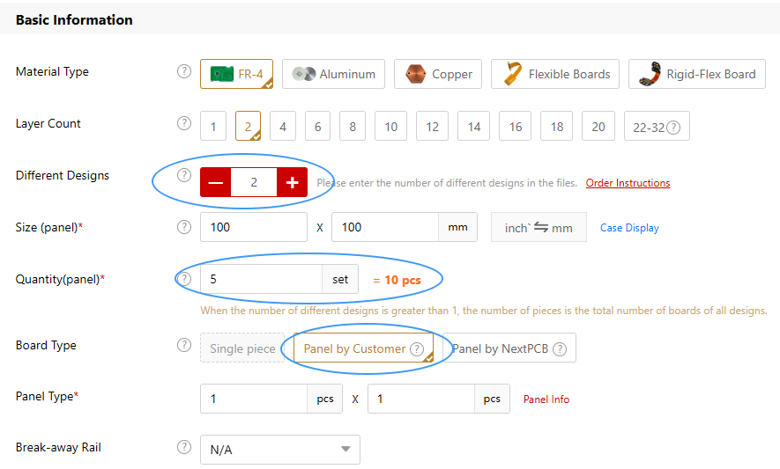780x469 pixels.
Task: Click help icon next to Size (panel)
Action: coord(184,227)
